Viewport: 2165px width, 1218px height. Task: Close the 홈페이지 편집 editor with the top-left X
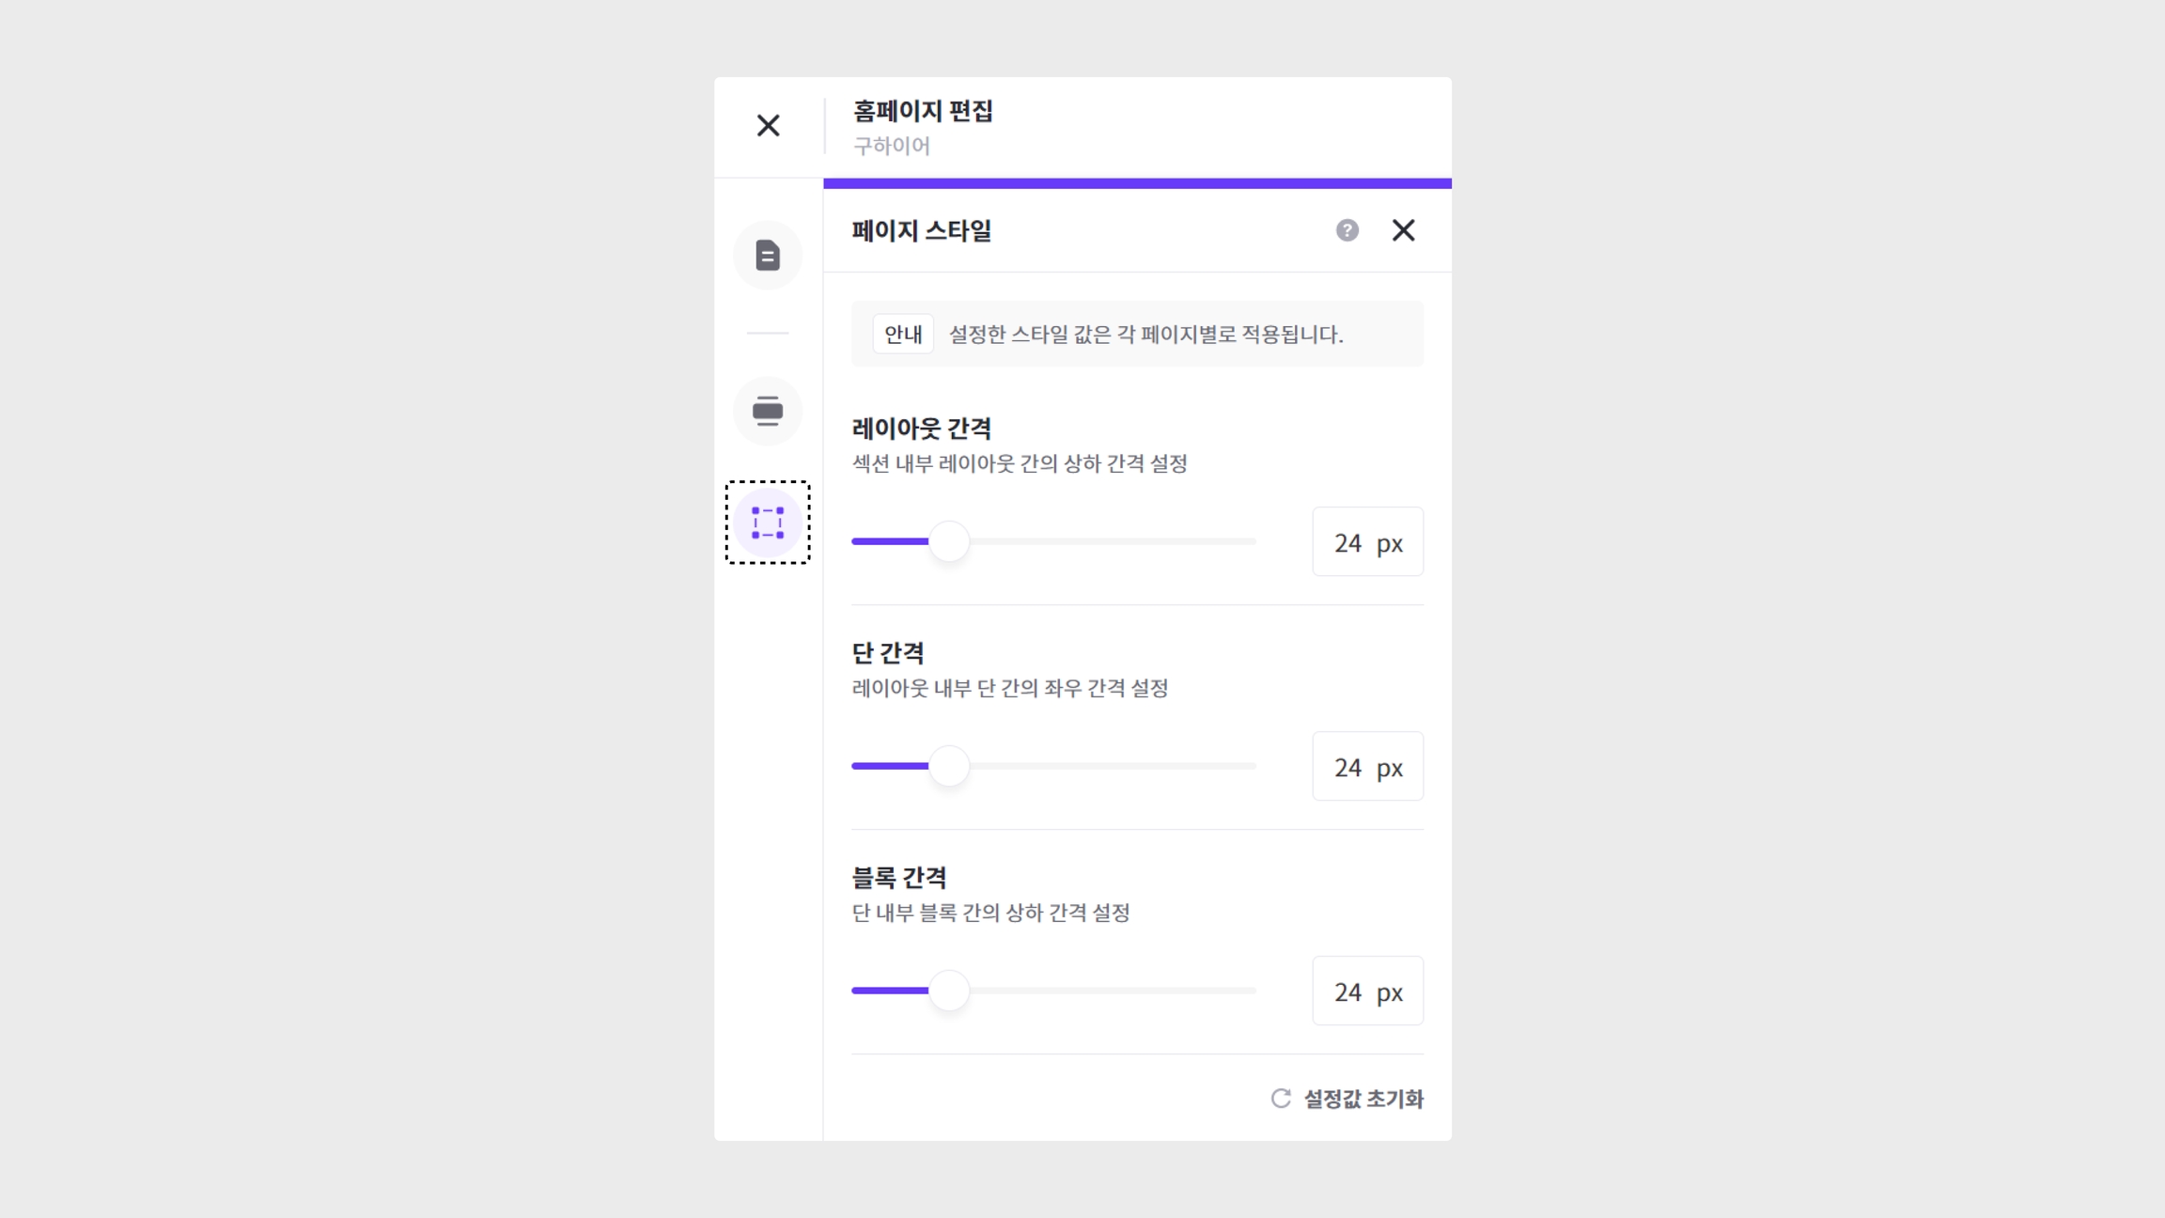(768, 126)
